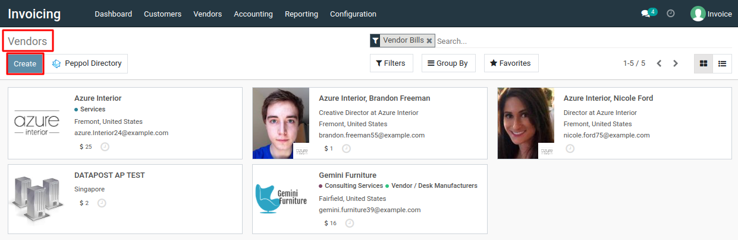Image resolution: width=738 pixels, height=240 pixels.
Task: Open the Reporting menu
Action: click(302, 14)
